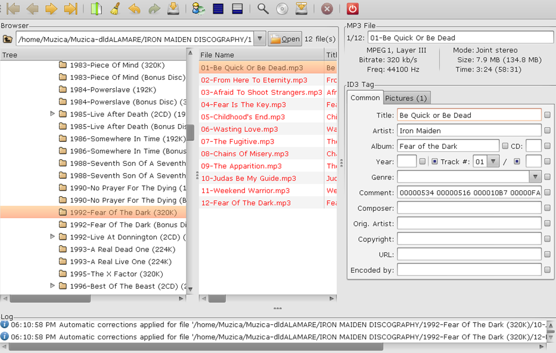This screenshot has width=556, height=353.
Task: Click into the Year field
Action: coord(406,162)
